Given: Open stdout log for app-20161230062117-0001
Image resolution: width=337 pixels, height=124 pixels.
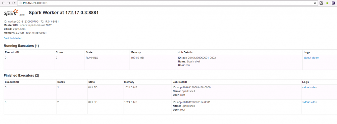Looking at the screenshot, I should (x=306, y=102).
